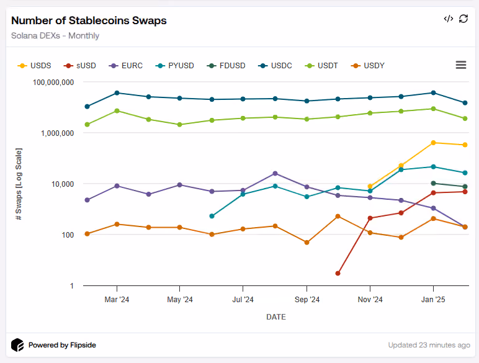Select USDC data point at Jan '25
Screen dimensions: 479x363
433,92
